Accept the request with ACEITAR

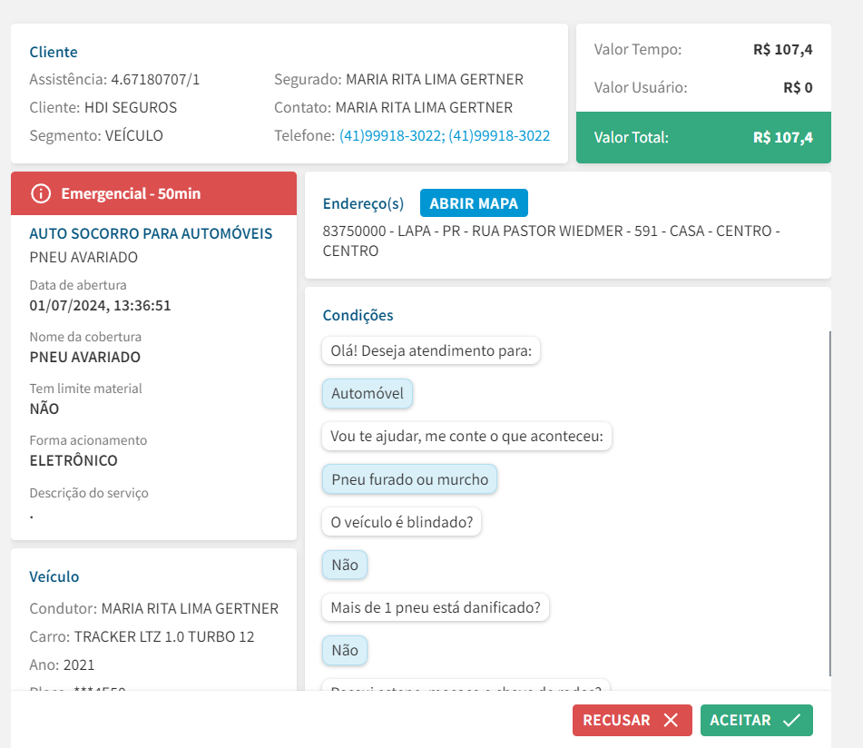tap(756, 720)
